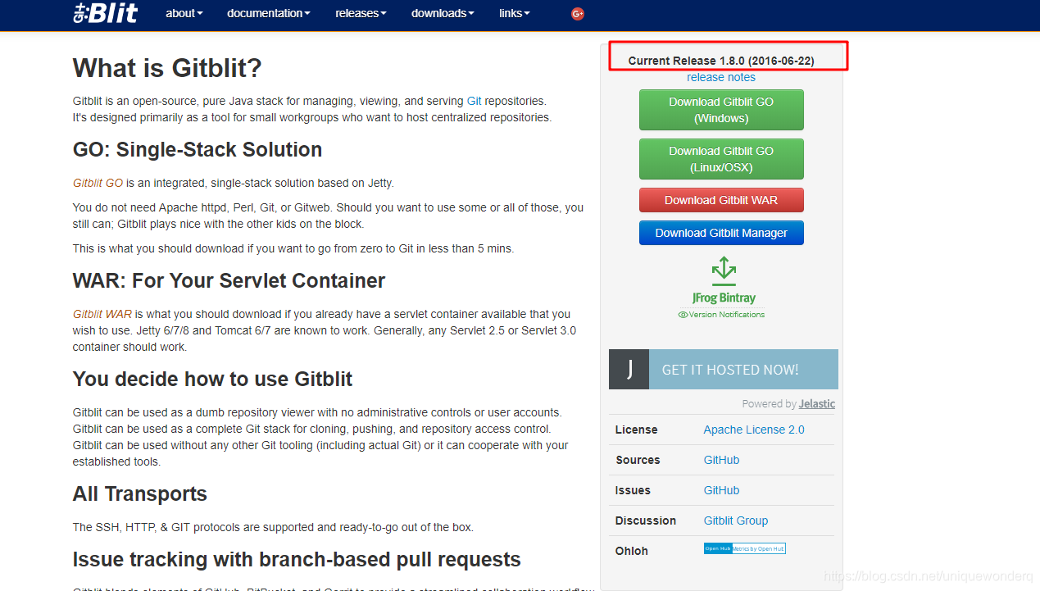
Task: Click the Gitblit logo in the navbar
Action: coord(106,12)
